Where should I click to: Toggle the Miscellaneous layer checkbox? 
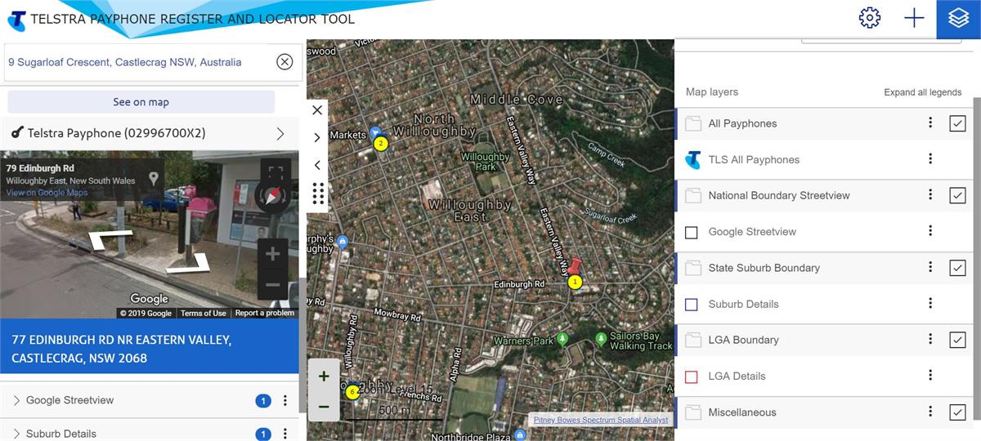957,412
